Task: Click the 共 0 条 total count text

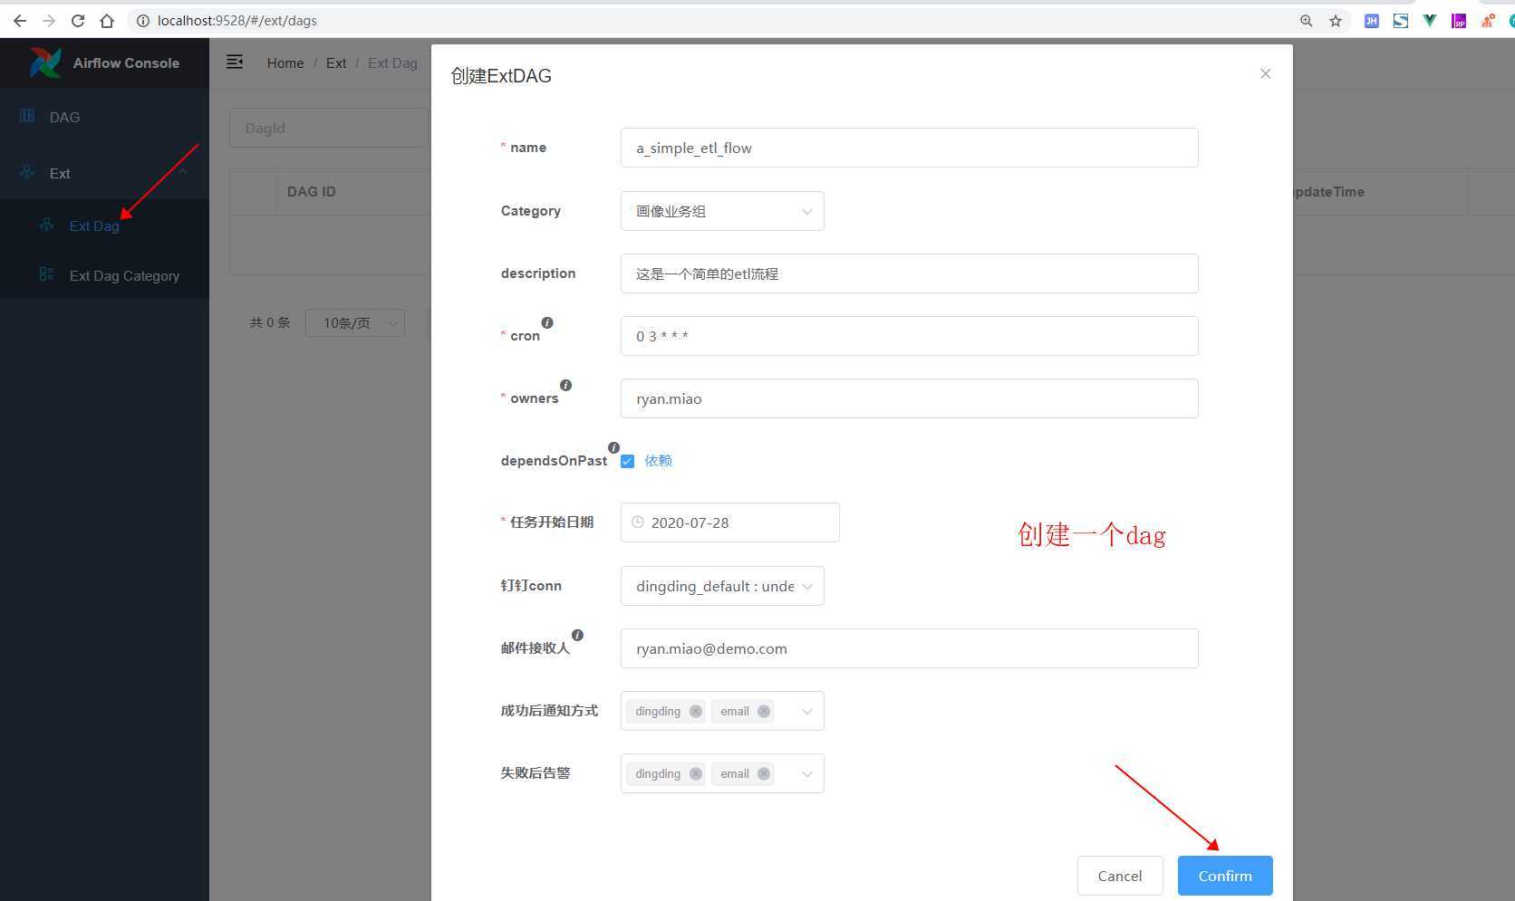Action: click(x=270, y=322)
